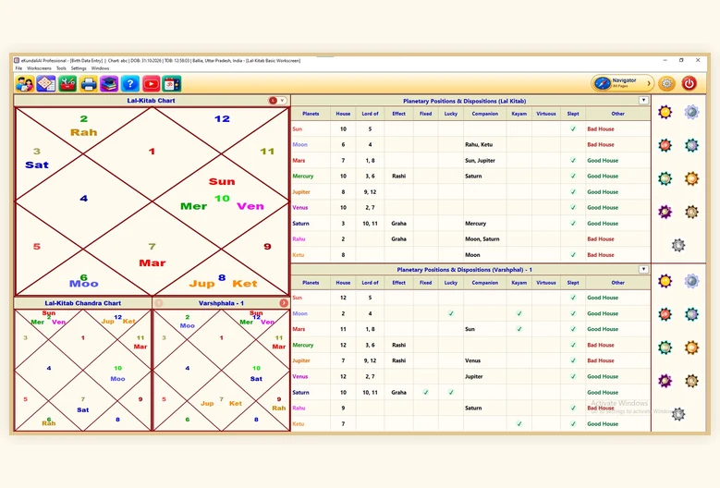Go to previous Varshphala year arrow
Image resolution: width=720 pixels, height=488 pixels.
pyautogui.click(x=159, y=303)
